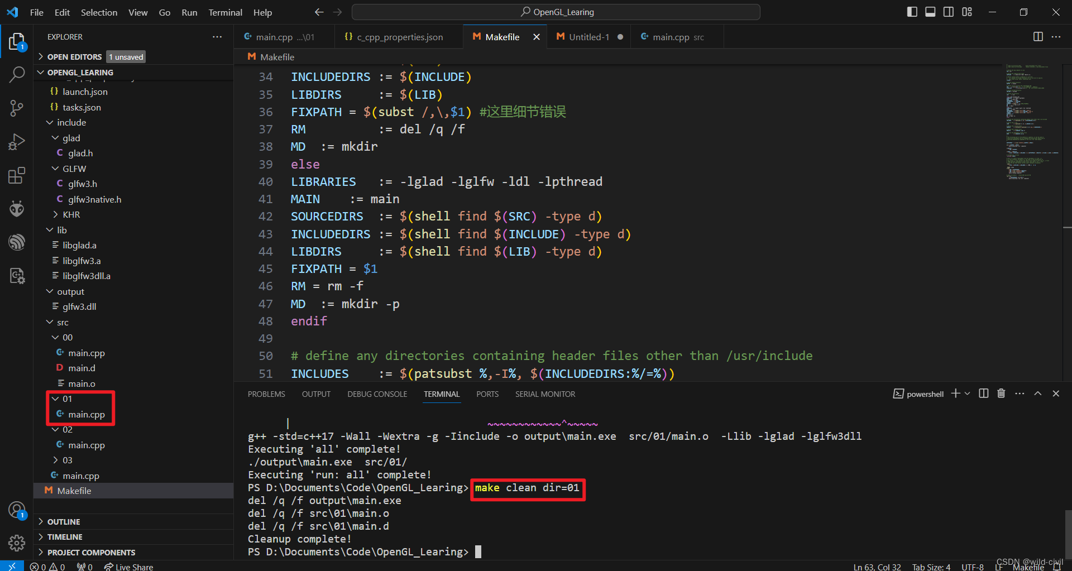Collapse the OPENGL_LEARING folder section
Screen dimensions: 1072x571
133,73
